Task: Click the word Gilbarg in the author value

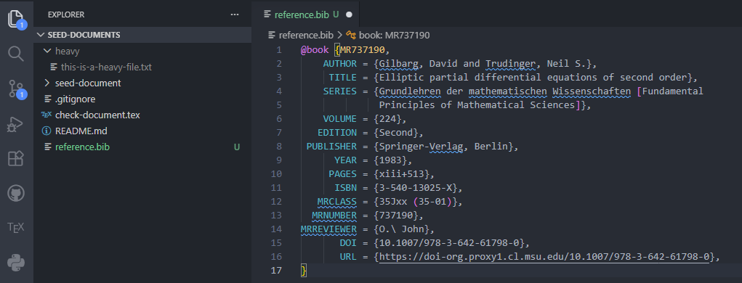Action: (399, 63)
